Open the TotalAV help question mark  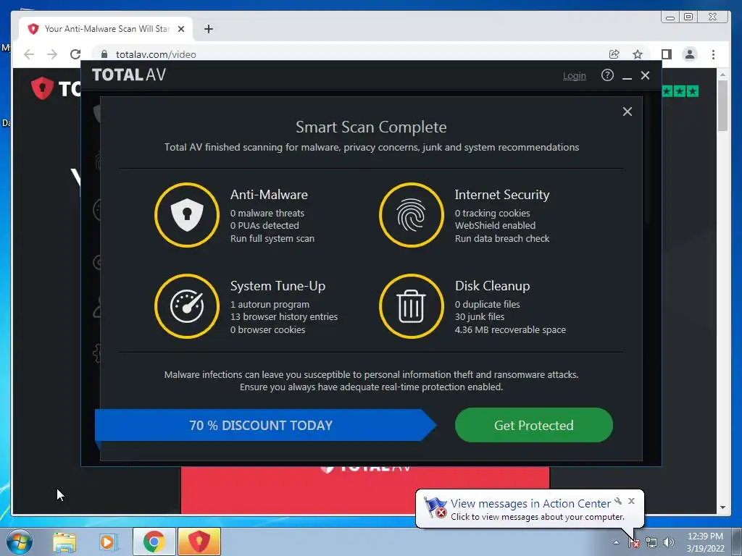(607, 75)
